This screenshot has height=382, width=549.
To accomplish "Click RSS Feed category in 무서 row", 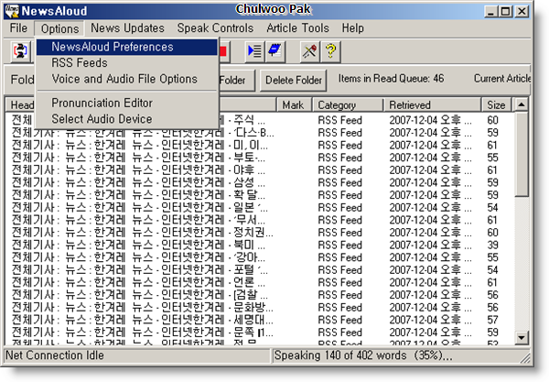I will pyautogui.click(x=339, y=220).
